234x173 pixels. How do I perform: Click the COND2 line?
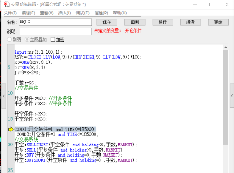[x=58, y=134]
